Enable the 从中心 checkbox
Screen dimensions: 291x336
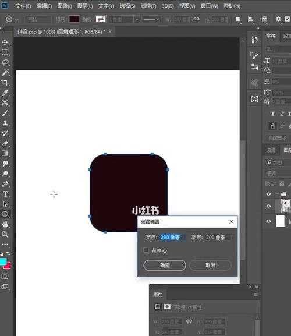click(146, 250)
